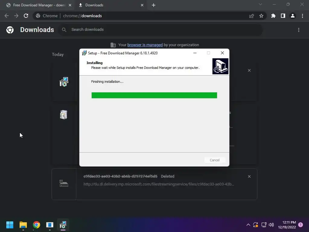
Task: Click the green installation progress bar
Action: click(154, 95)
